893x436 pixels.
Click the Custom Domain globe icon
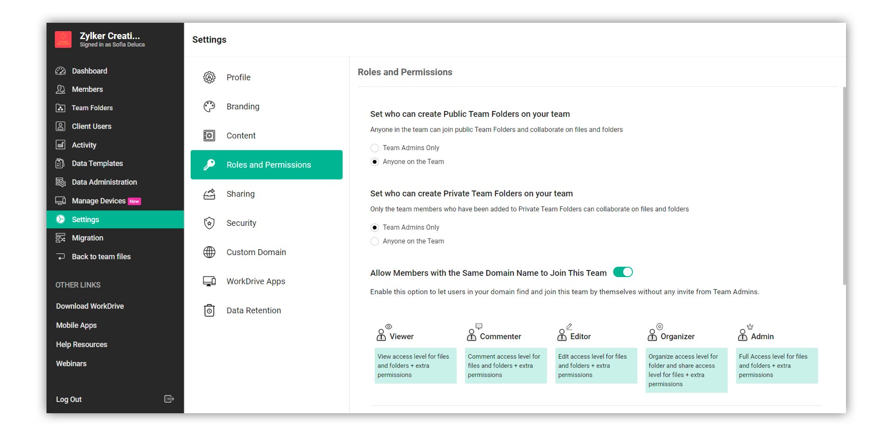point(209,252)
